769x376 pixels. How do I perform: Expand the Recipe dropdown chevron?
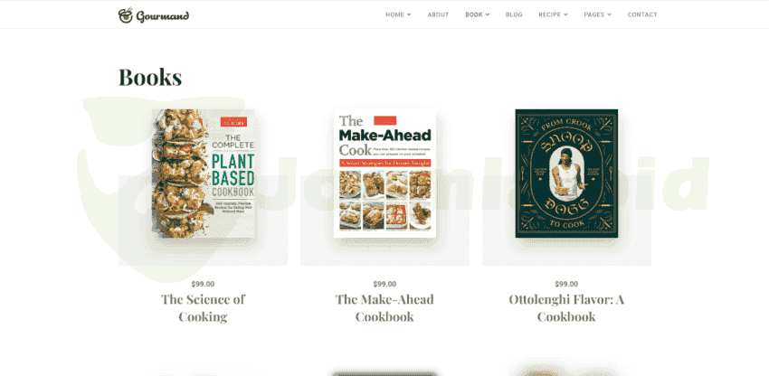565,14
